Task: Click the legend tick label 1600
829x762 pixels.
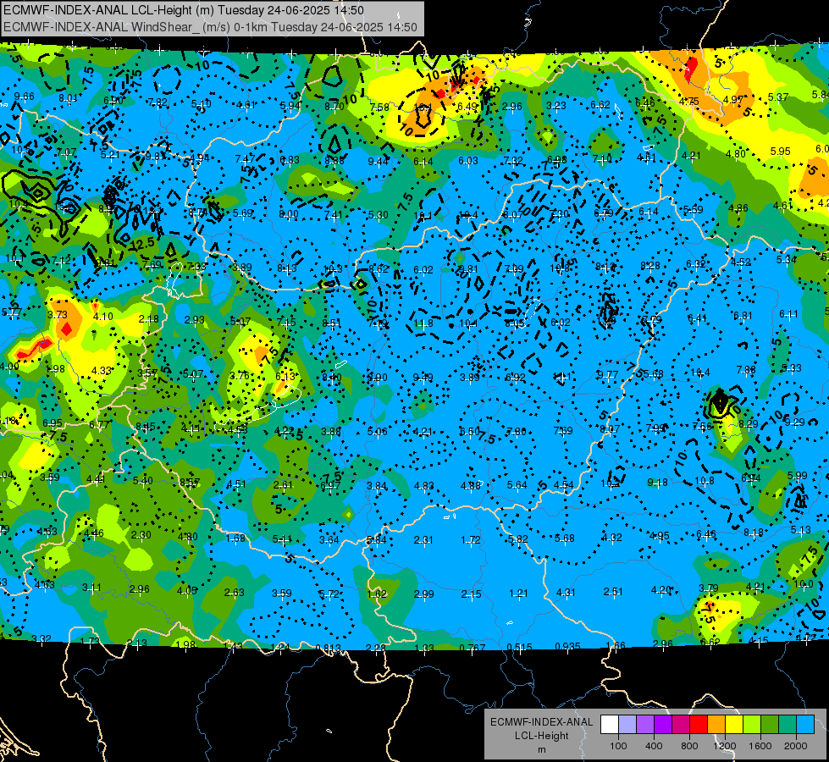Action: 760,746
